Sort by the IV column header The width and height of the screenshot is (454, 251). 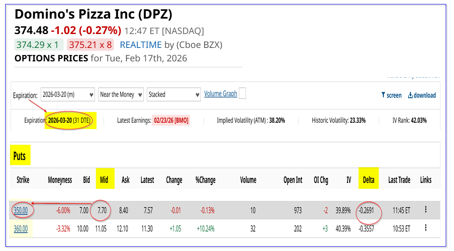[348, 180]
